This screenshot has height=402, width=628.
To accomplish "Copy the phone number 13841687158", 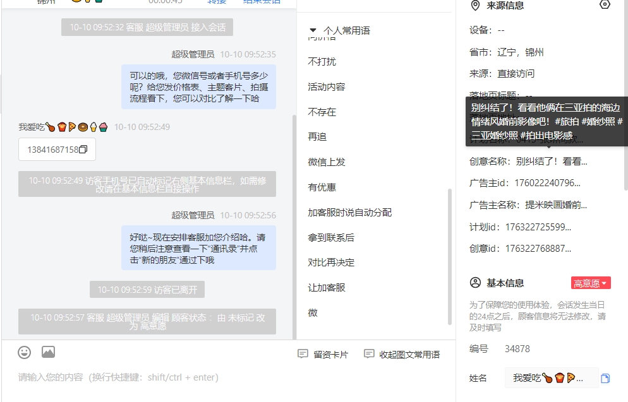I will pos(83,149).
